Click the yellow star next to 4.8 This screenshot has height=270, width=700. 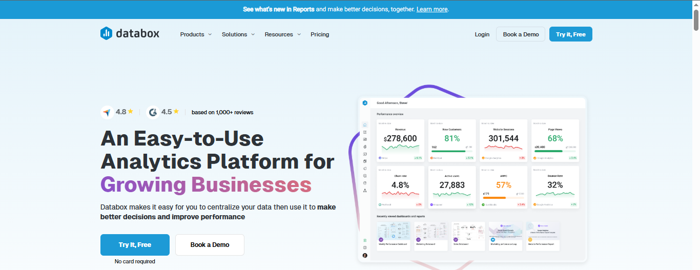click(x=131, y=111)
